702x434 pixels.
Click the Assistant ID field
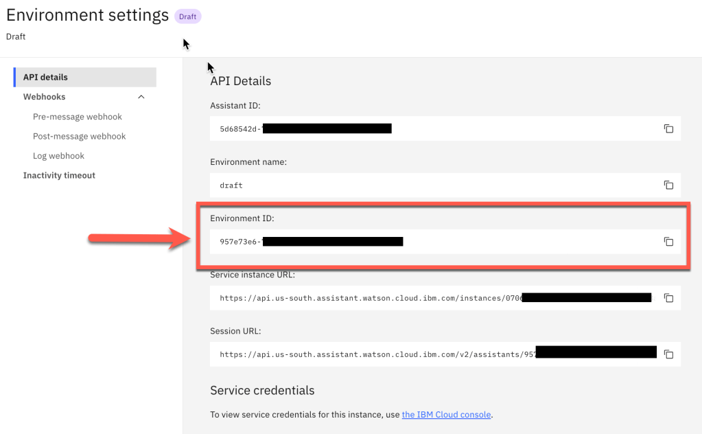coord(432,128)
